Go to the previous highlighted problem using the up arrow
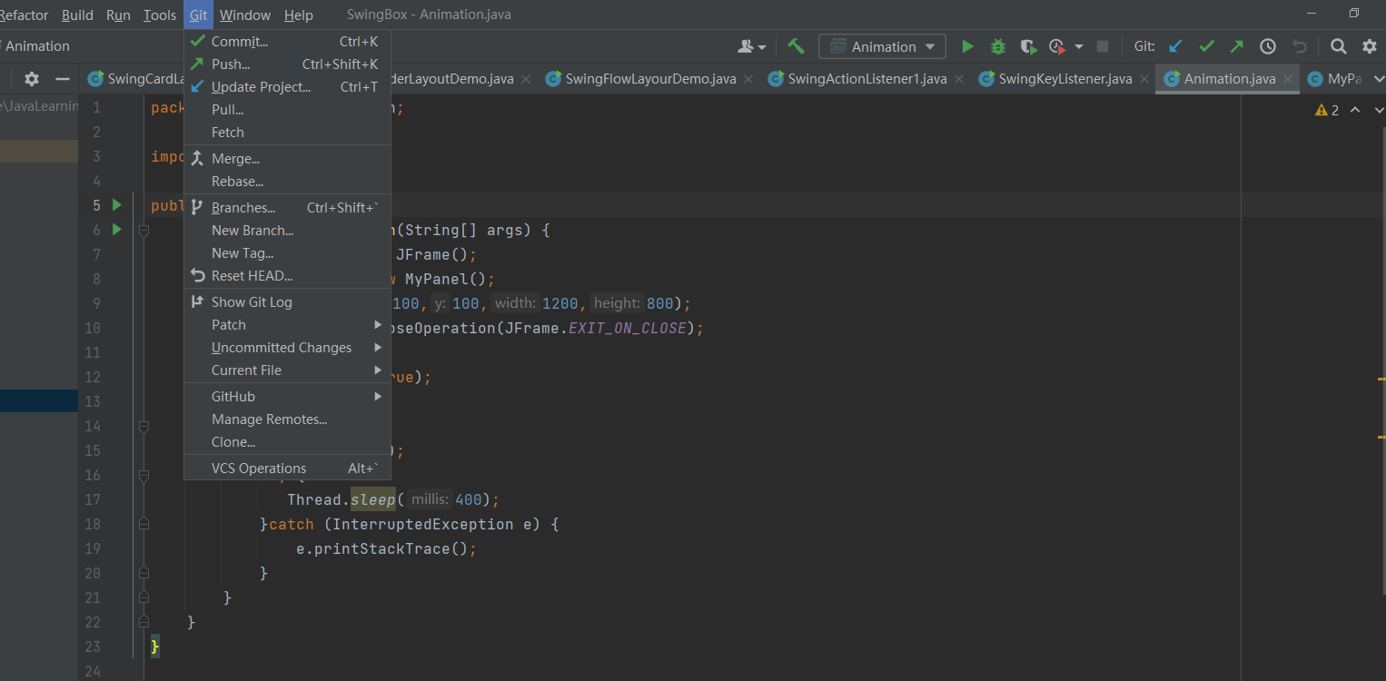The width and height of the screenshot is (1386, 681). coord(1354,110)
